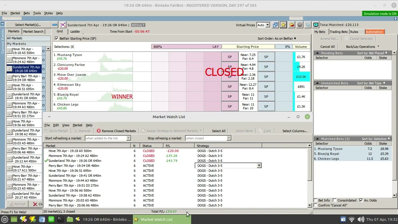Collapse the Matched Bets (3) section
Viewport: 398px width, 224px height.
point(318,139)
